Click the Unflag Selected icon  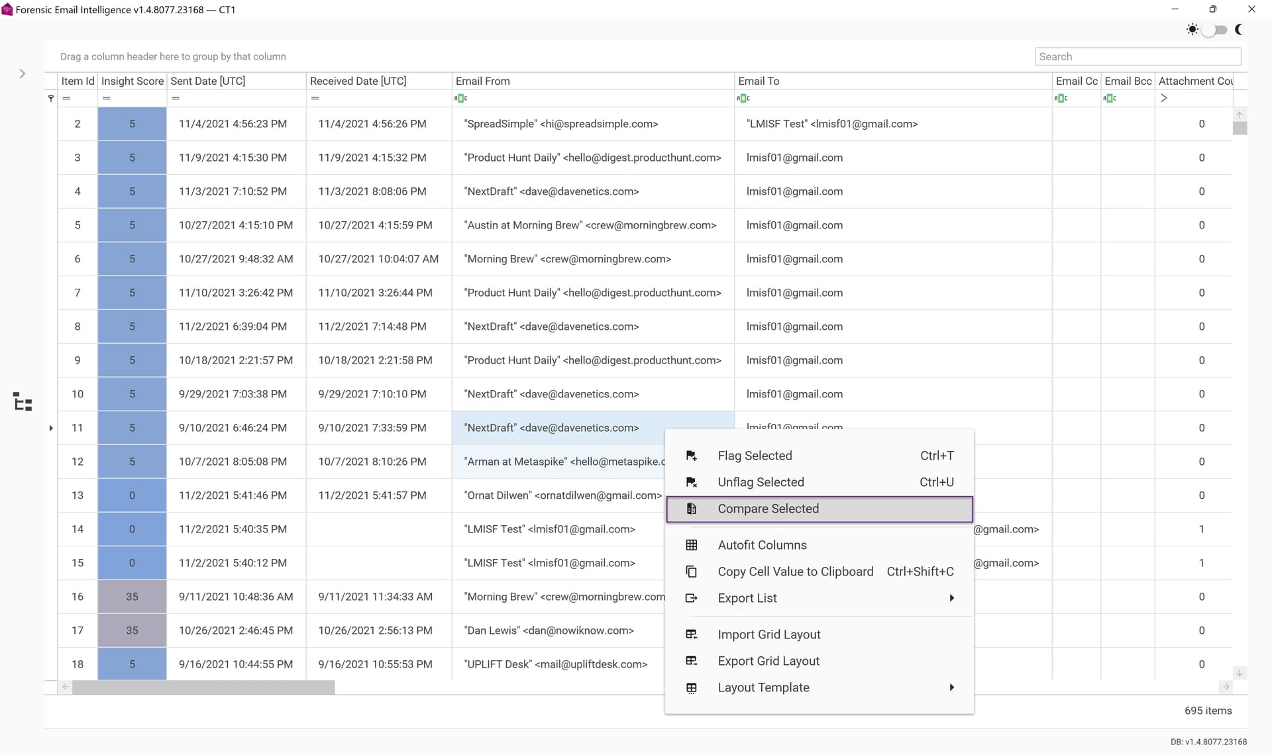(x=691, y=482)
